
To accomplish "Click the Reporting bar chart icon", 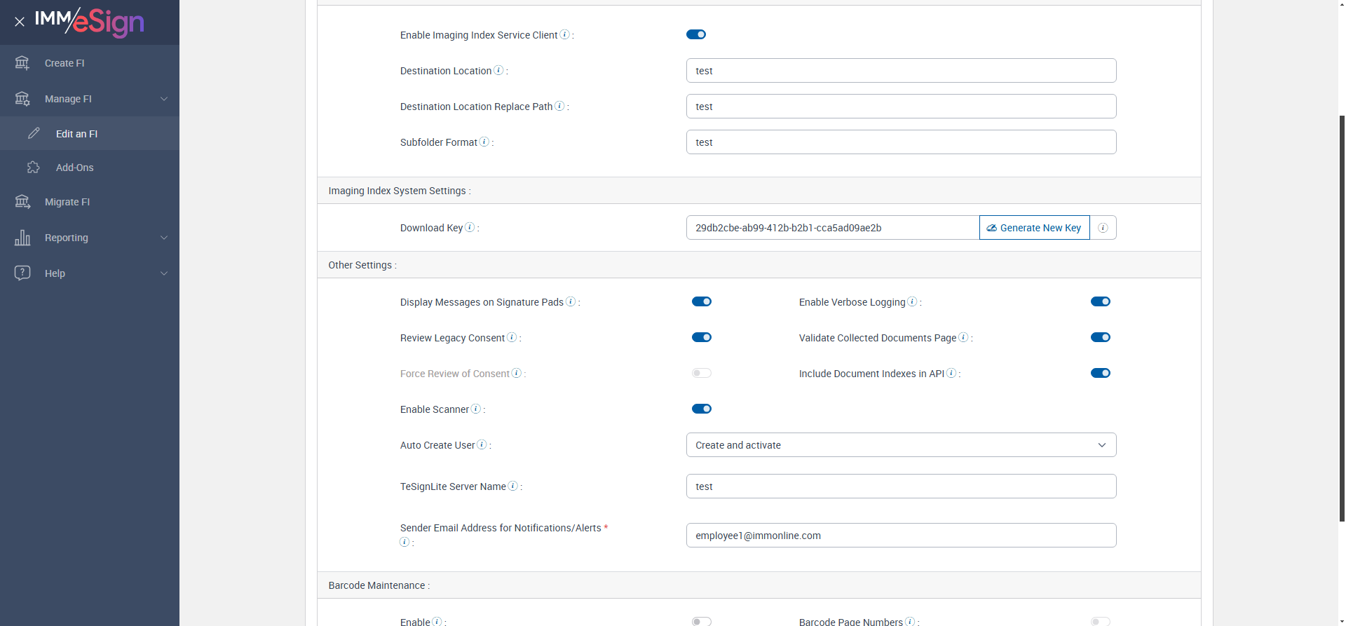I will pyautogui.click(x=22, y=238).
